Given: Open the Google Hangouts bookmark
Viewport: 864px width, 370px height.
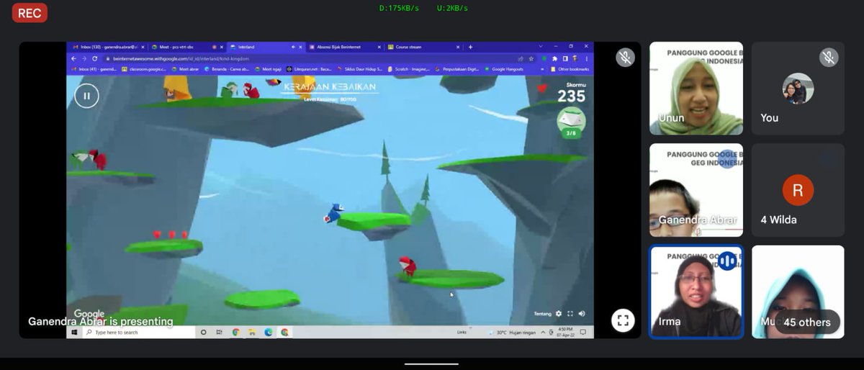Looking at the screenshot, I should coord(504,69).
